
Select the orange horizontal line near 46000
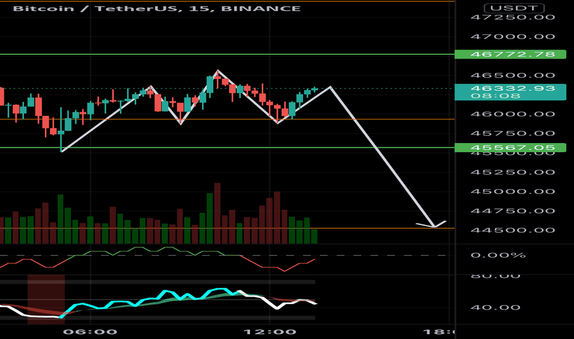(227, 119)
